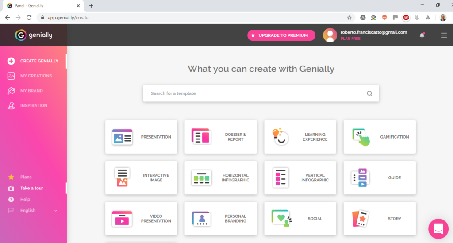Open Inspiration in sidebar
Viewport: 453px width, 243px height.
point(33,105)
